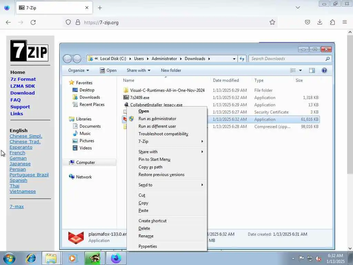Refresh the Downloads folder view
The image size is (353, 265).
click(x=242, y=59)
